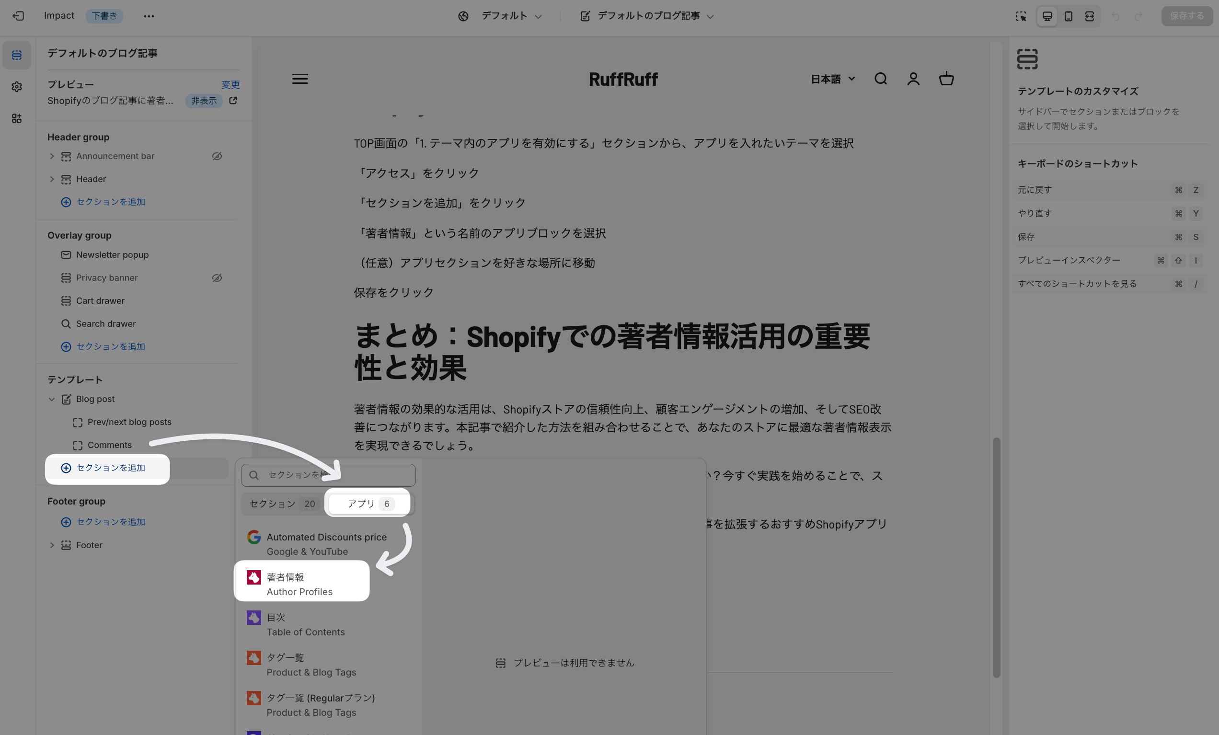This screenshot has width=1219, height=735.
Task: Toggle Privacy banner visibility
Action: (217, 277)
